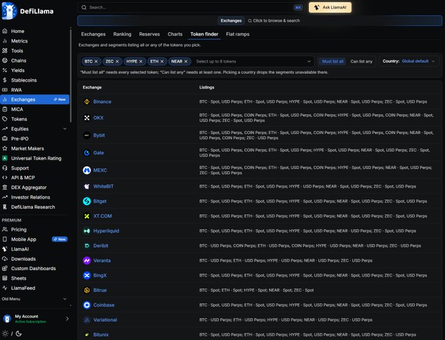Open Investor Relations in sidebar
The height and width of the screenshot is (340, 445).
[x=30, y=197]
